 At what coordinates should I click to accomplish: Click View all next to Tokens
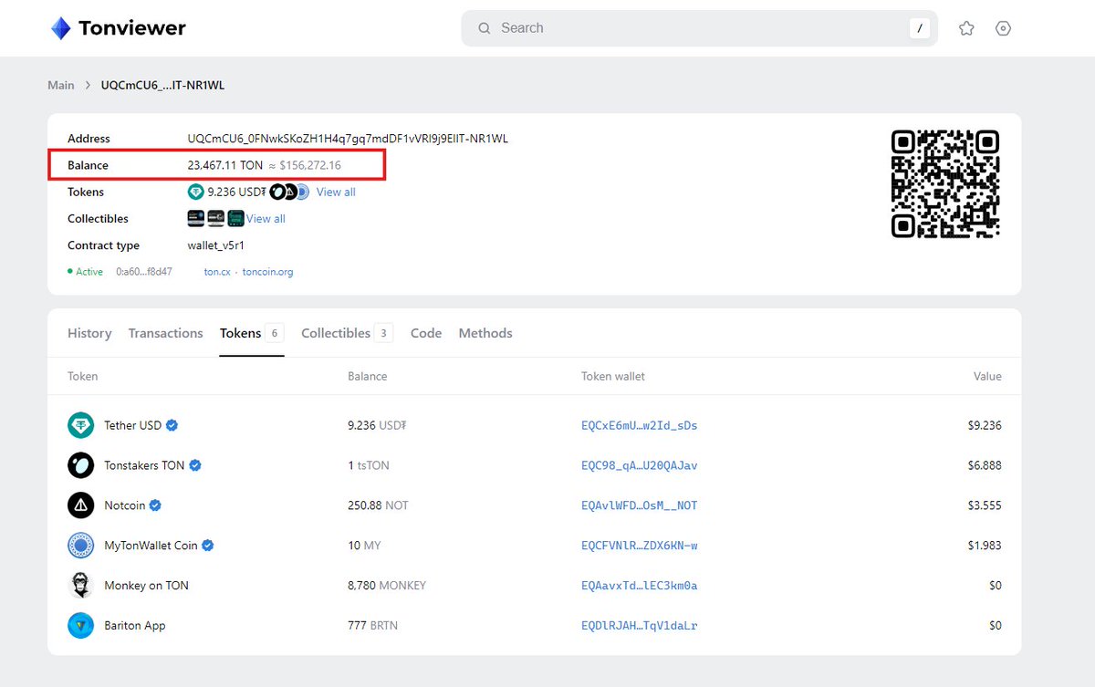coord(336,192)
